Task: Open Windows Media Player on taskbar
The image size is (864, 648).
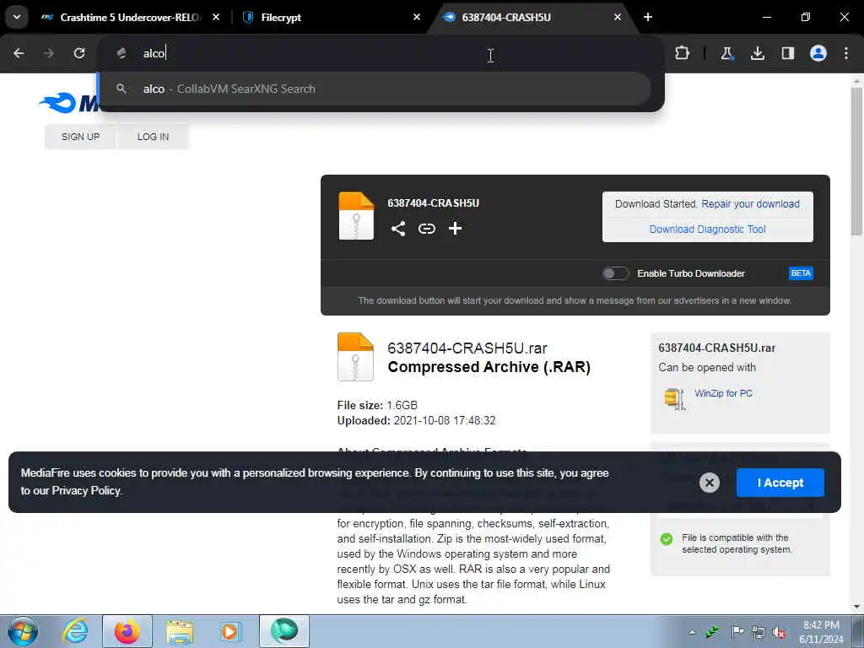Action: [230, 631]
